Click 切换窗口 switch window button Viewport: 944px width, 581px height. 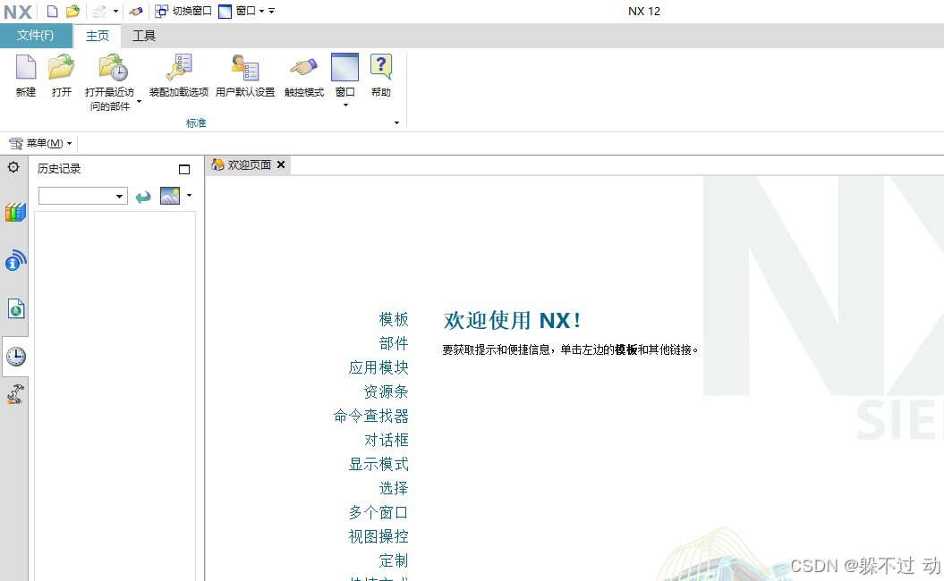click(x=183, y=11)
